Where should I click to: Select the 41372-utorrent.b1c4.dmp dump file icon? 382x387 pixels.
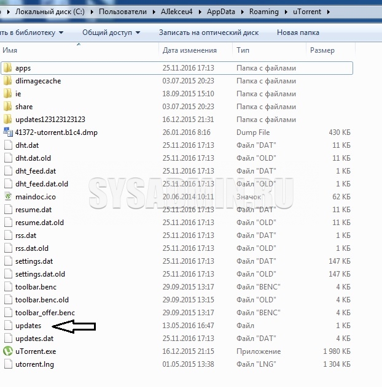[x=8, y=132]
